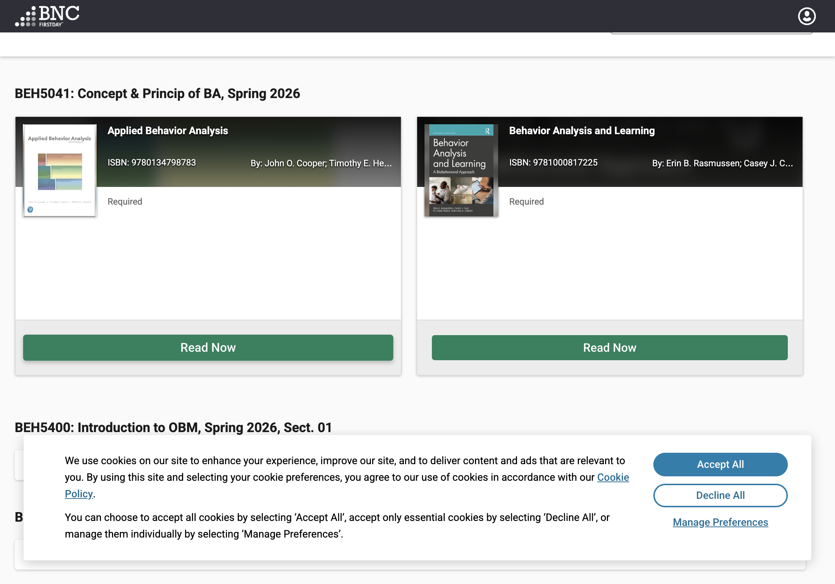The height and width of the screenshot is (584, 835).
Task: Read Now for Behavior Analysis and Learning
Action: 610,348
